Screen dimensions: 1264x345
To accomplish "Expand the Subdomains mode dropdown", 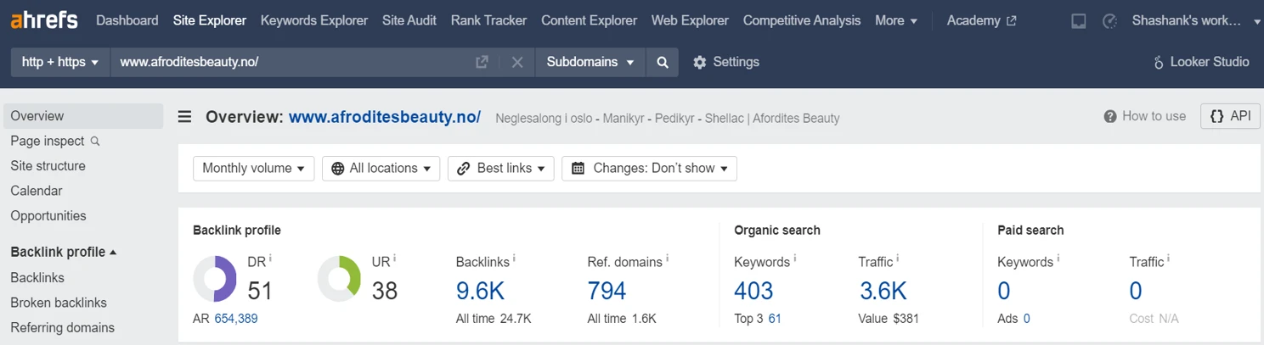I will (590, 62).
